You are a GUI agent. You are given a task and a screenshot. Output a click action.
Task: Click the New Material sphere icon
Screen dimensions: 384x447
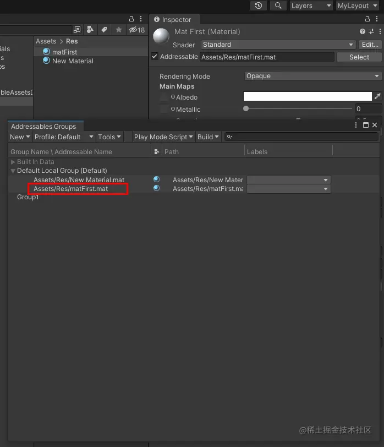coord(46,61)
